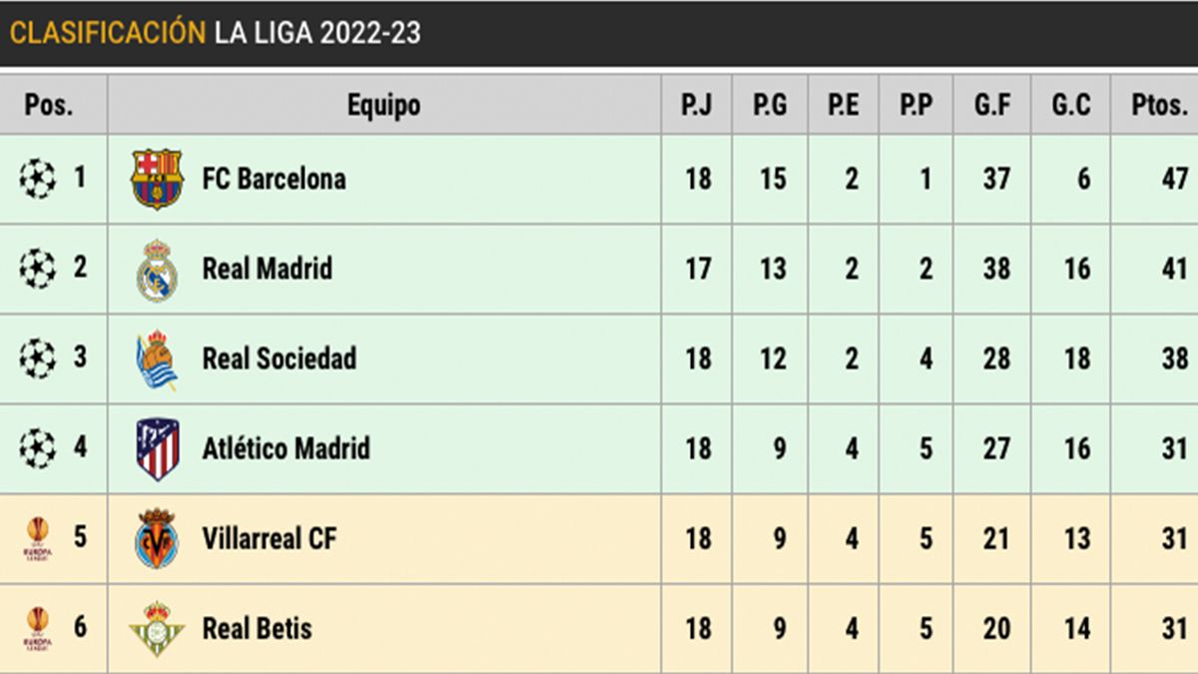Image resolution: width=1198 pixels, height=674 pixels.
Task: Click the Atlético Madrid club crest
Action: tap(157, 449)
